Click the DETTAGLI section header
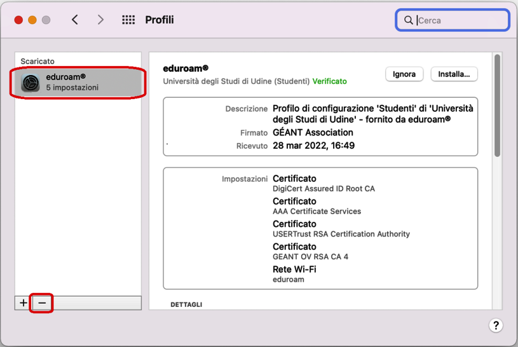This screenshot has height=347, width=518. tap(186, 305)
